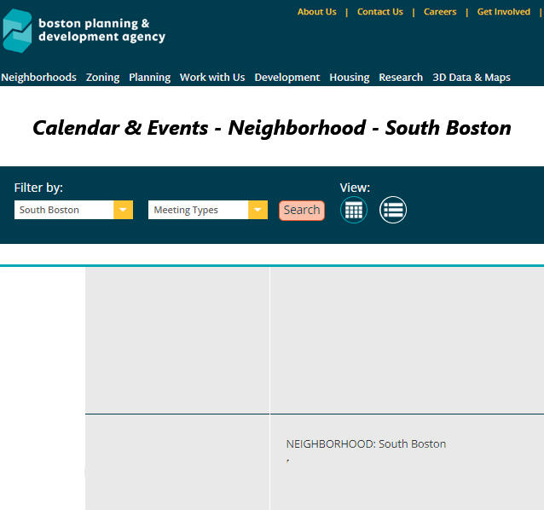Open the Development menu
This screenshot has width=544, height=510.
tap(287, 77)
